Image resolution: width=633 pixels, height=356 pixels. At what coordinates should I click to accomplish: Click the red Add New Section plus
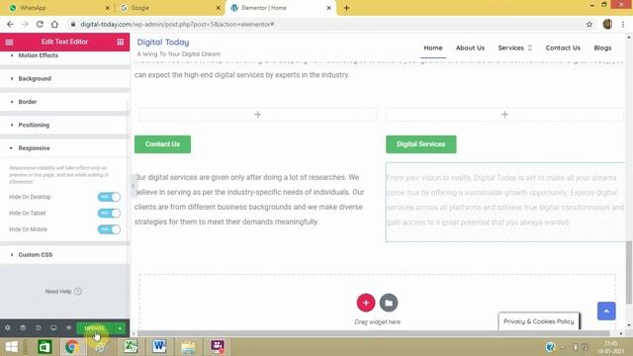point(366,303)
